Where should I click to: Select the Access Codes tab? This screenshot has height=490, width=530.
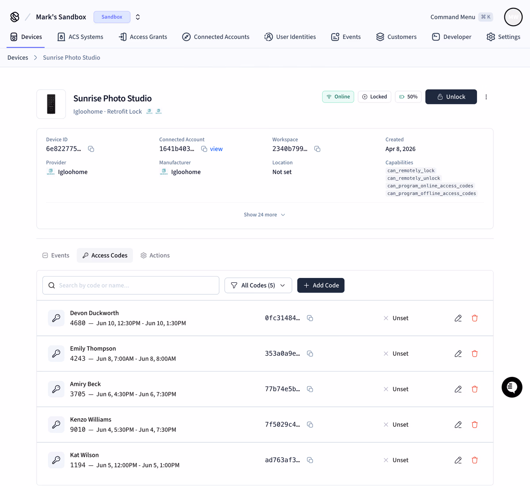tap(105, 255)
